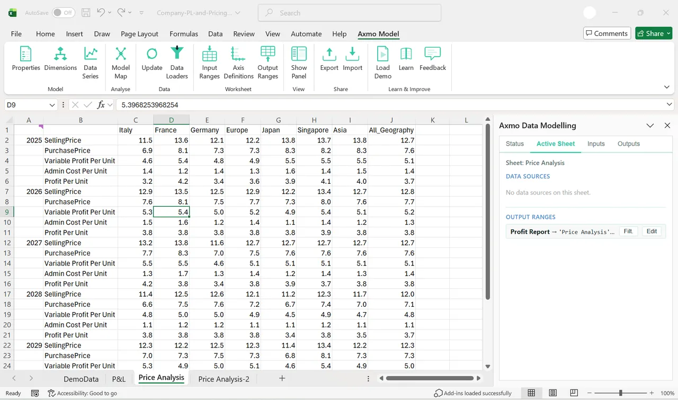Click the vertical sheet scrollbar thumb
This screenshot has height=400, width=678.
487,212
